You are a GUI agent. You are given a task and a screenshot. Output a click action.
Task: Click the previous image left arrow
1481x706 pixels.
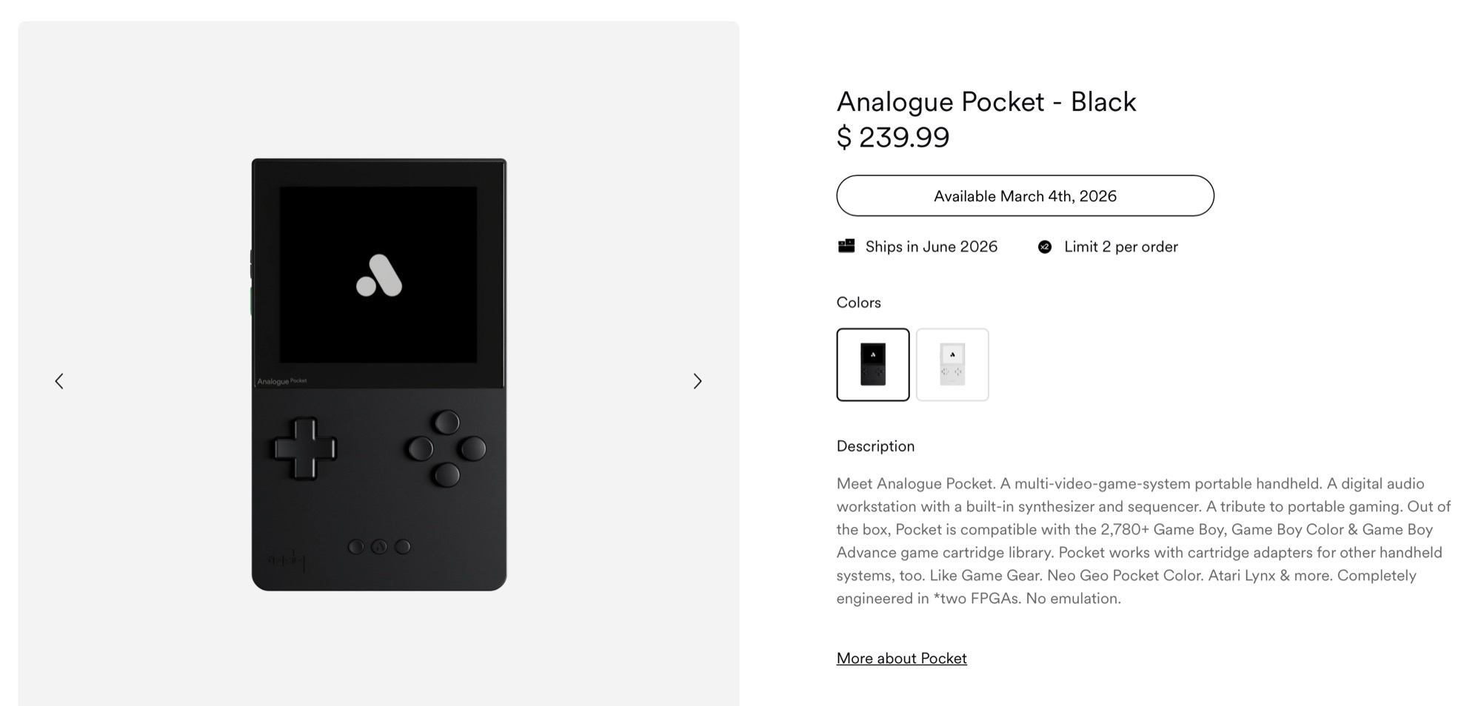59,381
